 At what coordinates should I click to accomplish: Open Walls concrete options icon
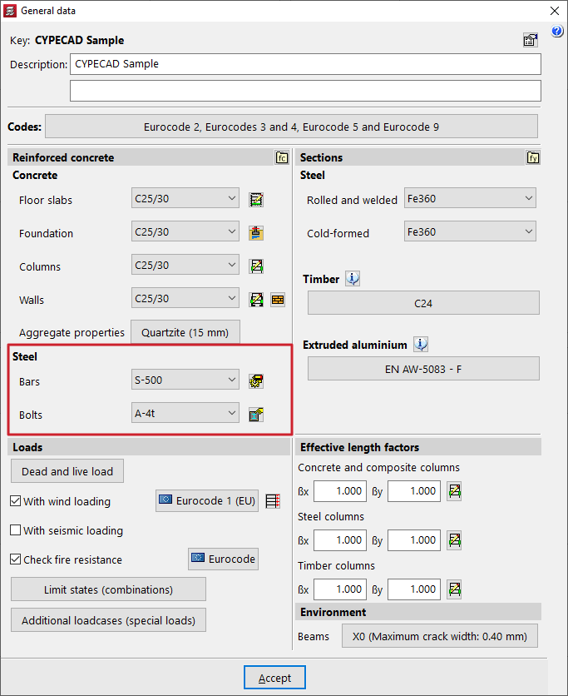256,300
